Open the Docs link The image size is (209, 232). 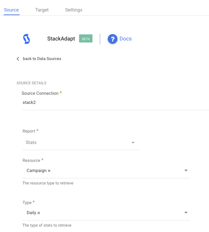point(126,39)
